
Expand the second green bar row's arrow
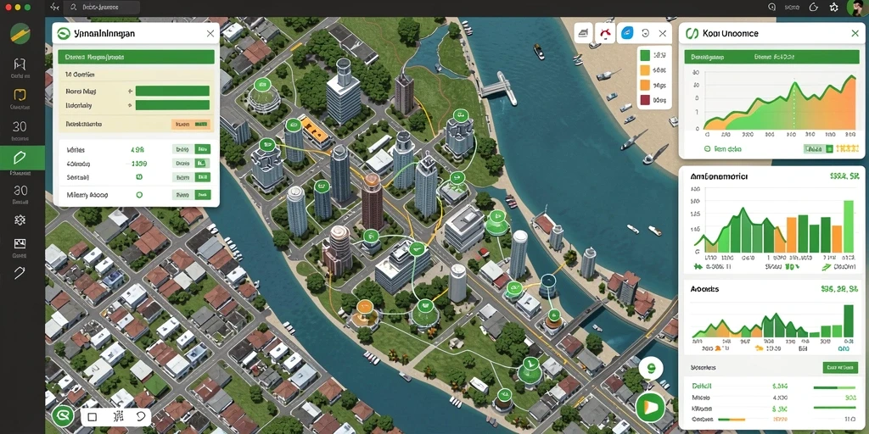(x=130, y=105)
